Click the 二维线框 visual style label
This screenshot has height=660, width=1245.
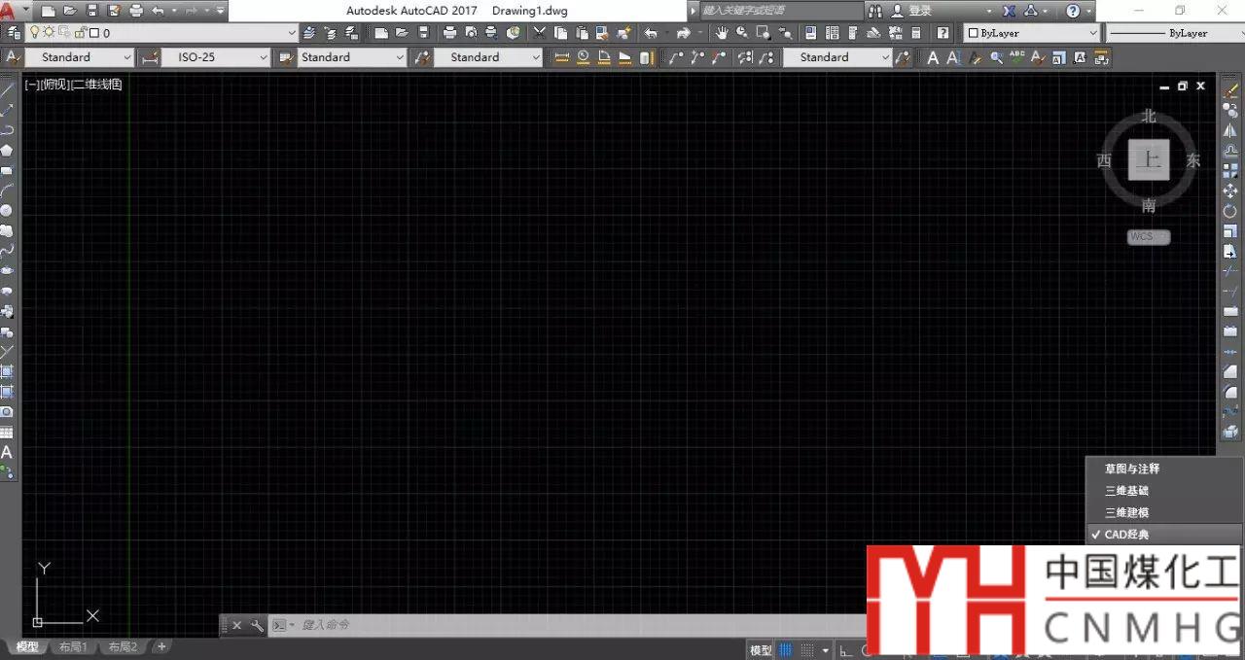97,85
